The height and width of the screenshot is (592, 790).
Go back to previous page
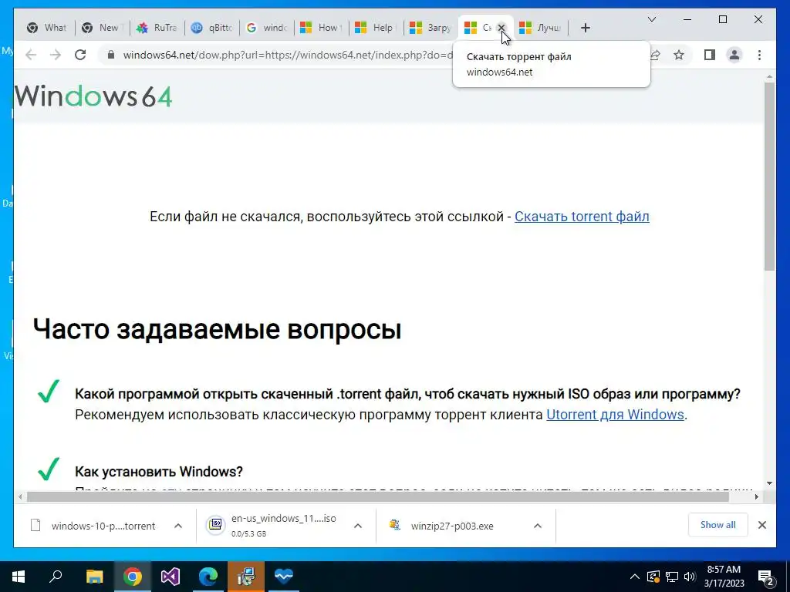click(x=31, y=55)
